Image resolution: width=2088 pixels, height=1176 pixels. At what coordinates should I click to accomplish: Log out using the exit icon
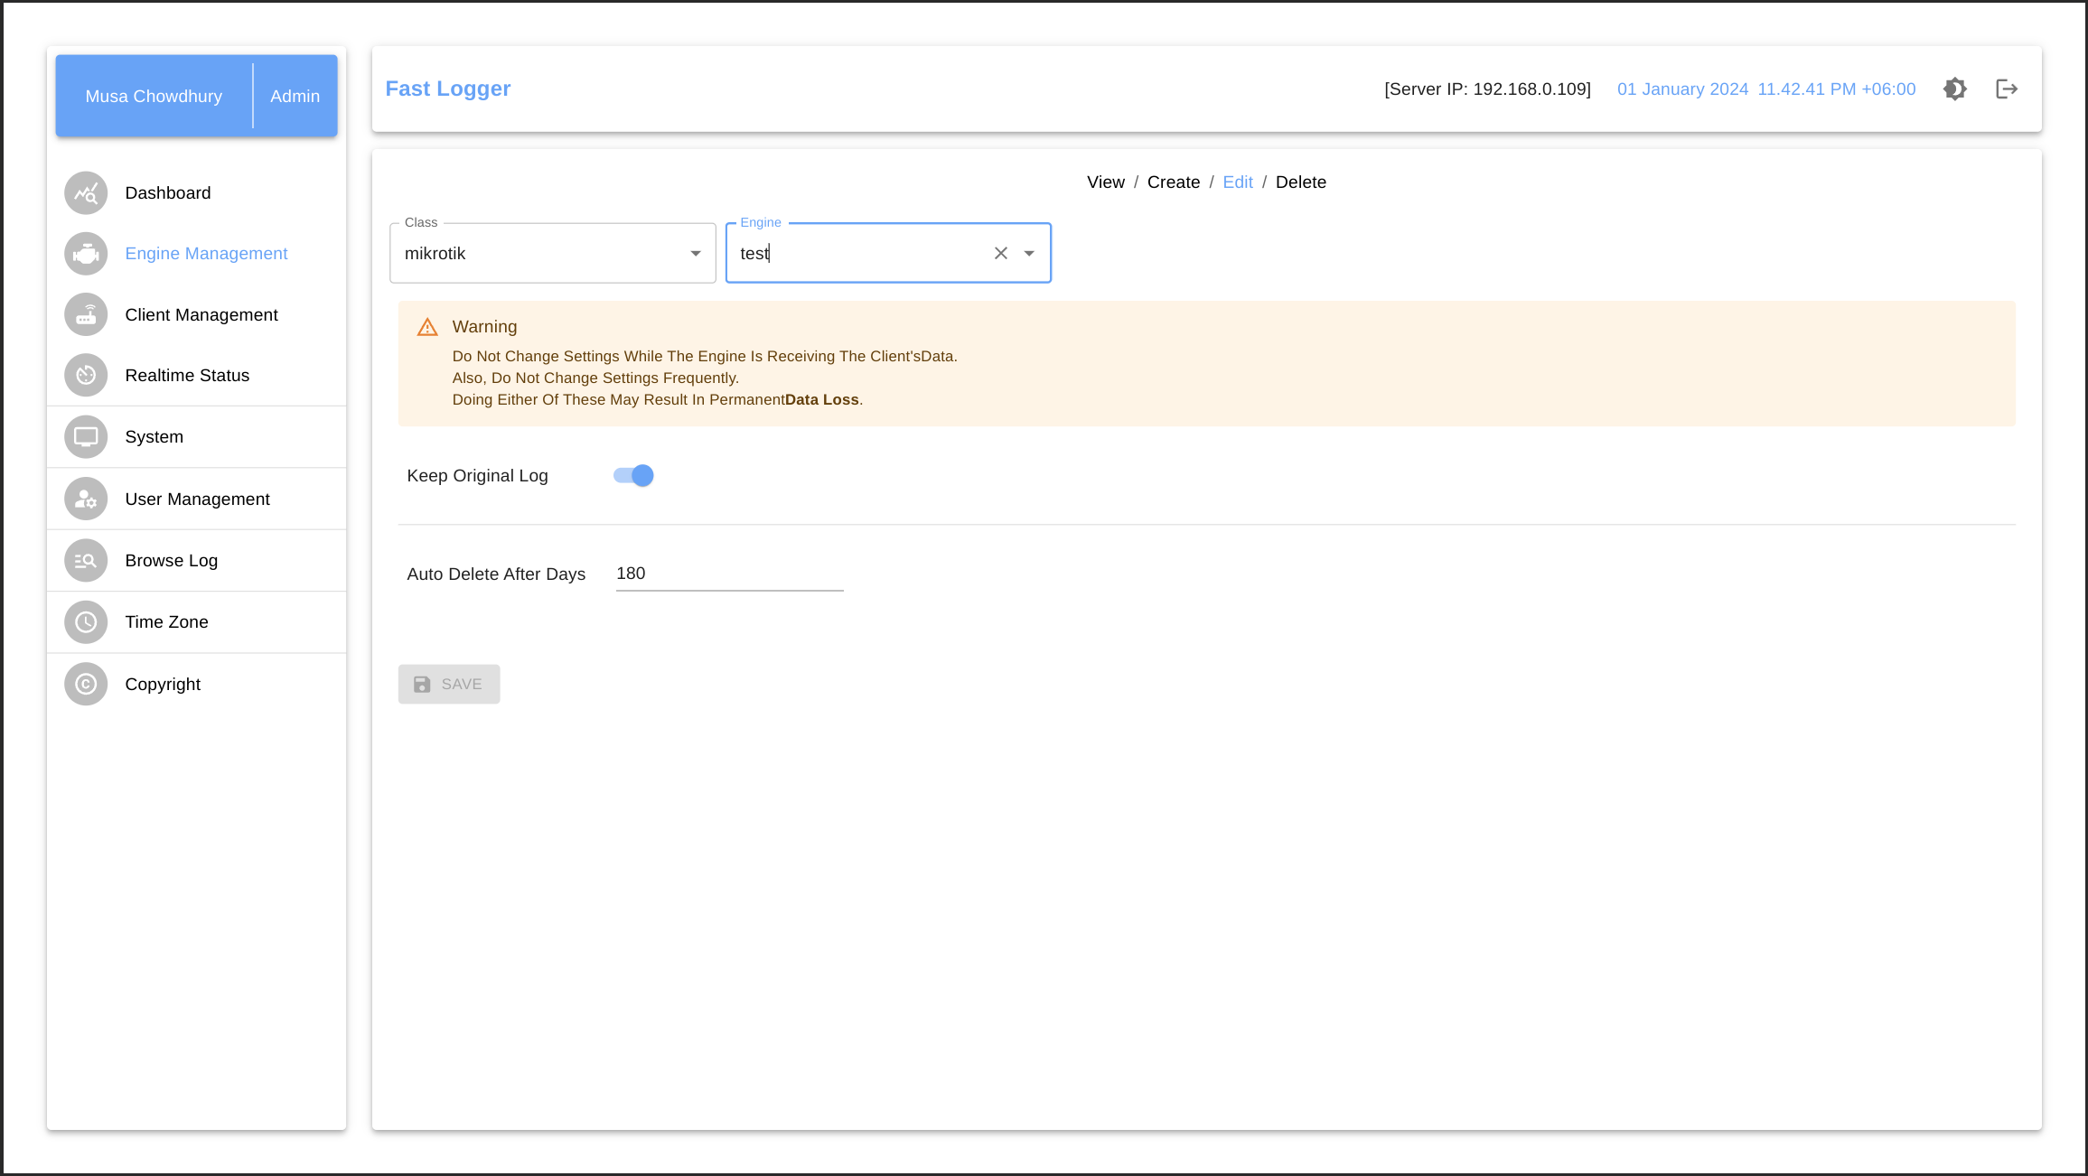[2006, 89]
